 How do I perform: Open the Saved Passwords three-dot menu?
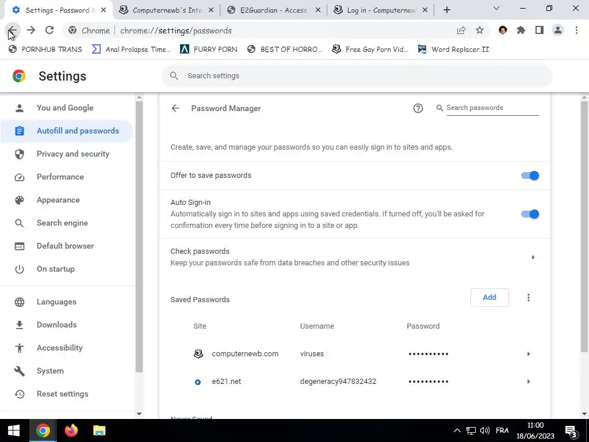[x=528, y=298]
